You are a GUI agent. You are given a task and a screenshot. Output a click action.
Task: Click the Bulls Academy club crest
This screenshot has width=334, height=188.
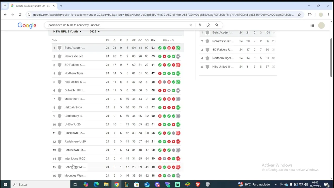pos(59,48)
